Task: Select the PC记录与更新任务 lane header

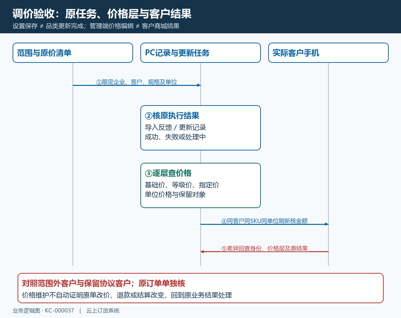Action: (x=200, y=53)
